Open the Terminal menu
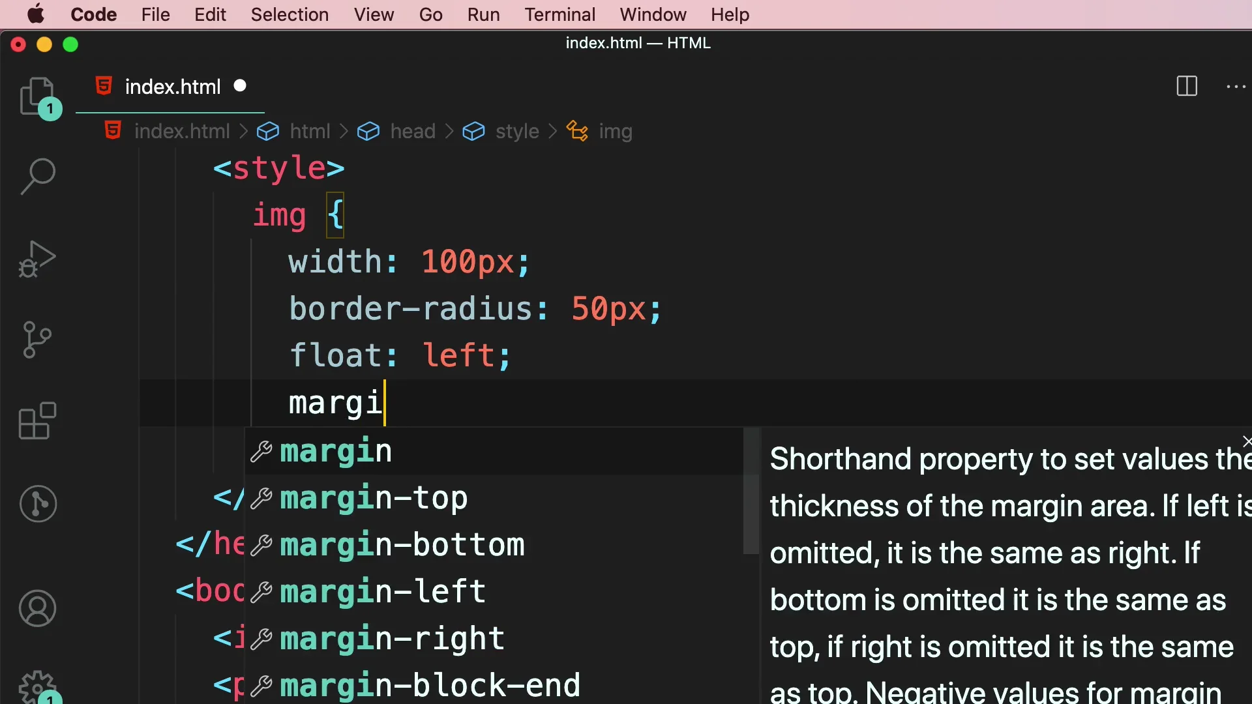 point(559,14)
